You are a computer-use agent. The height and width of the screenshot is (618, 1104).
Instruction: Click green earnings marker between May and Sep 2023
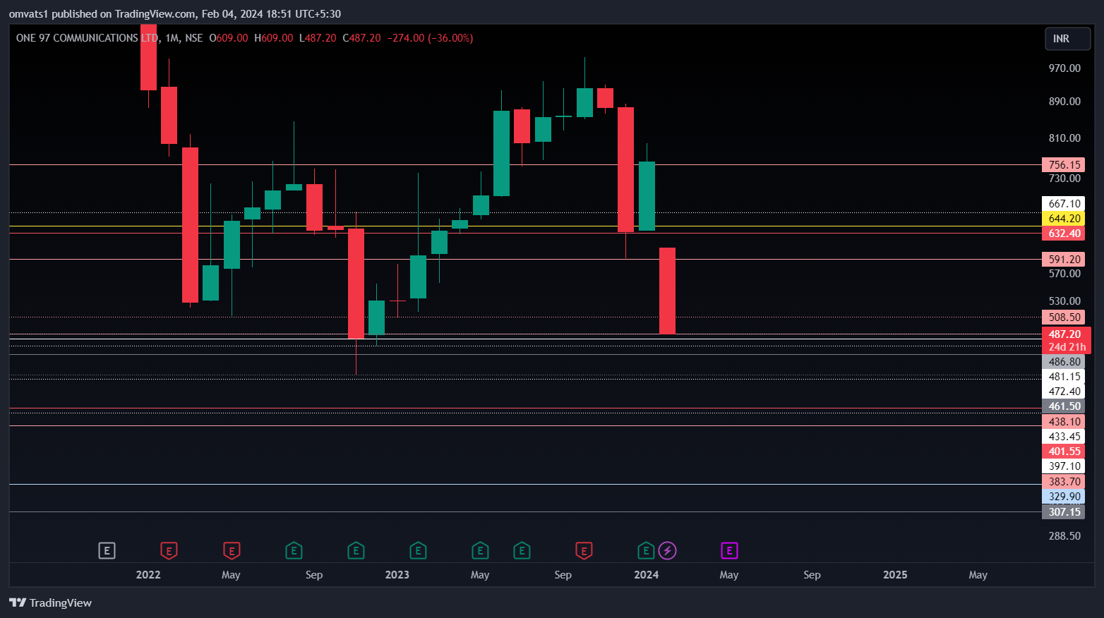(x=522, y=550)
